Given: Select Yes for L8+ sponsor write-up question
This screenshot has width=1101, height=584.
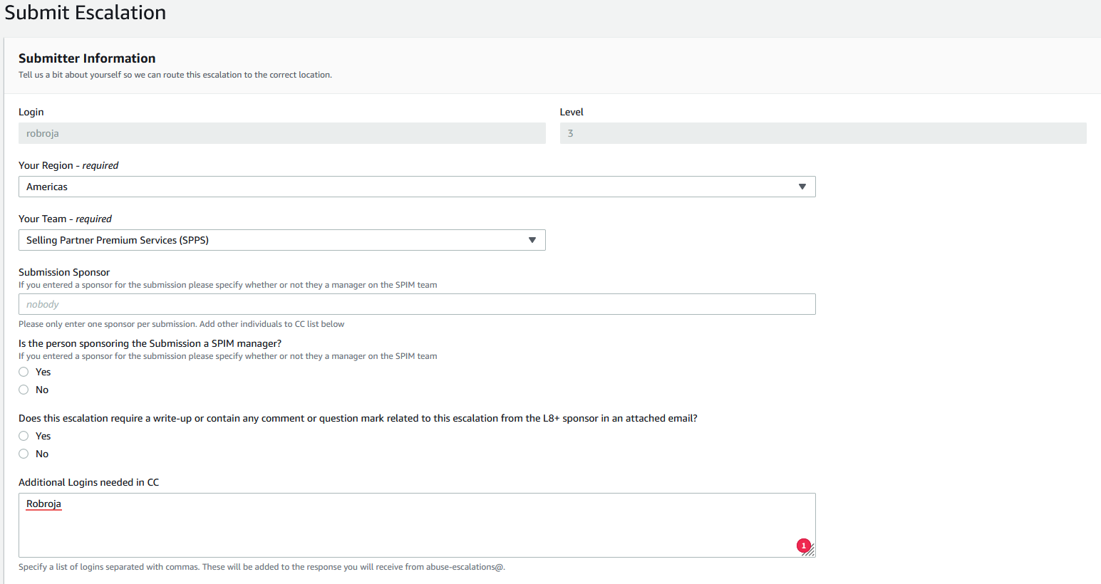Looking at the screenshot, I should 24,436.
